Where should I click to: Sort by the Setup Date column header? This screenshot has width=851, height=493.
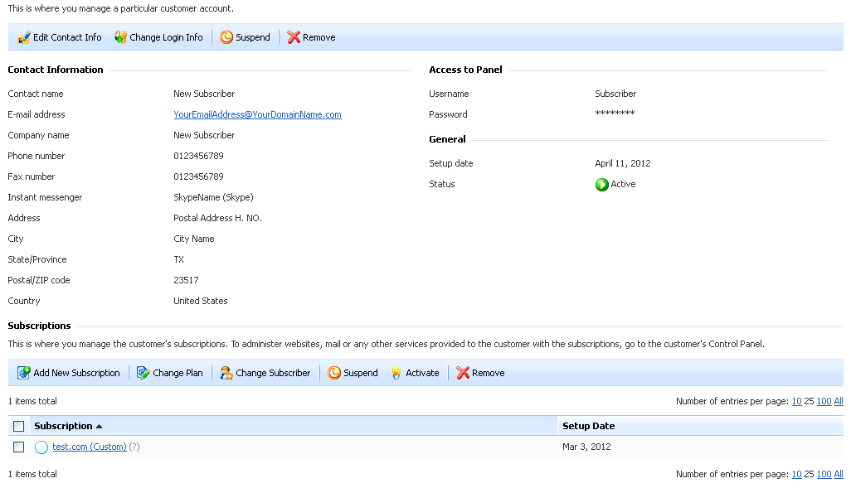pos(588,426)
